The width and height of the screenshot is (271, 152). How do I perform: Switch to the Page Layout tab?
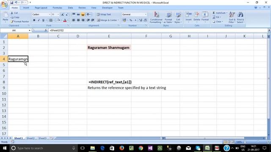[41, 8]
